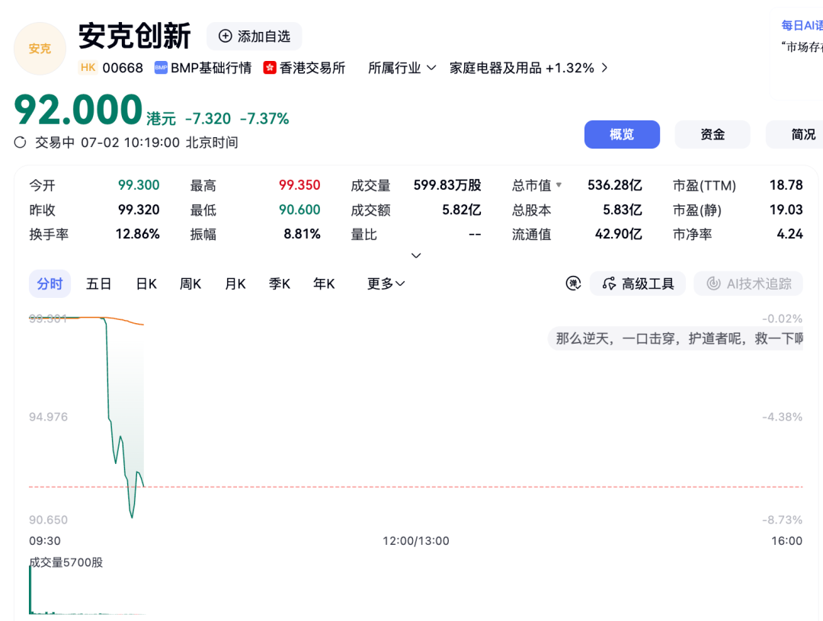Switch to 日K chart tab
The height and width of the screenshot is (621, 823).
[146, 283]
